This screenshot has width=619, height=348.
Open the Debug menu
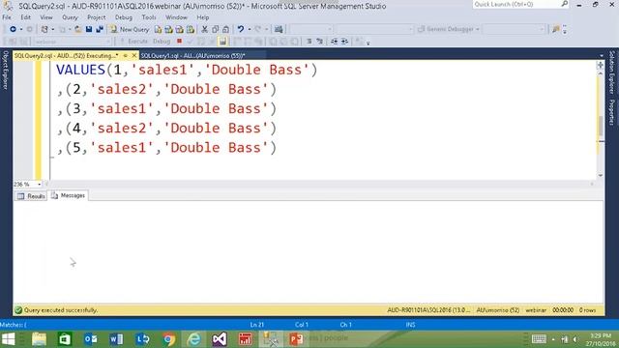124,17
